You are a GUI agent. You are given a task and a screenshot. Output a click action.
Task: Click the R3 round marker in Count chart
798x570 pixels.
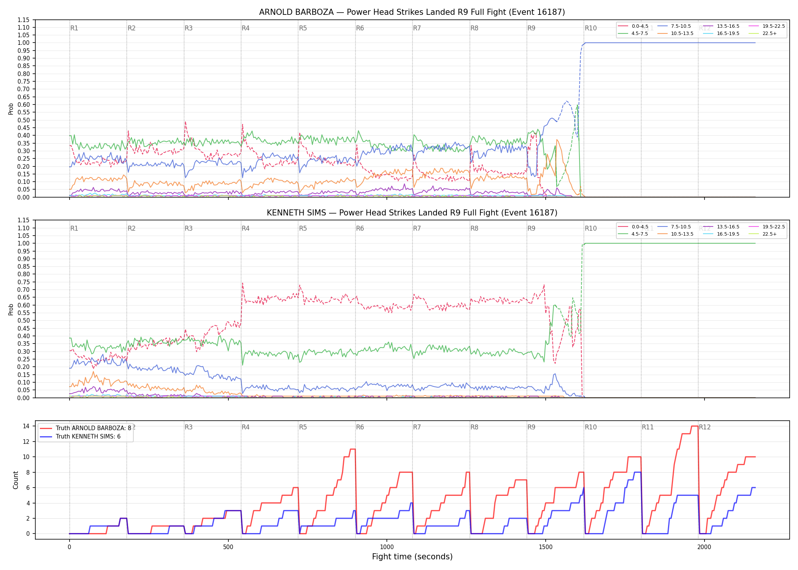click(x=188, y=427)
